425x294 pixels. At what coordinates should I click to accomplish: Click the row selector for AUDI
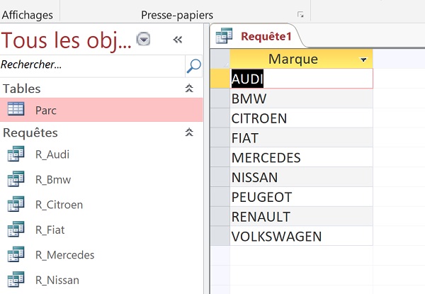pyautogui.click(x=220, y=79)
